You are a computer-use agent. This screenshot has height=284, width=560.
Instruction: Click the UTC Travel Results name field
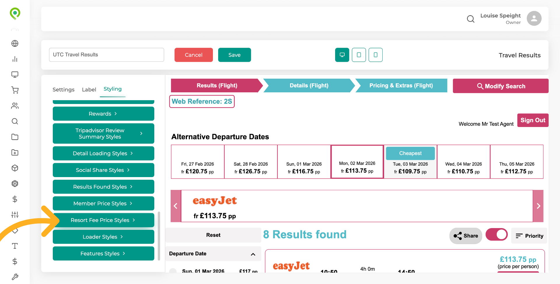coord(106,55)
